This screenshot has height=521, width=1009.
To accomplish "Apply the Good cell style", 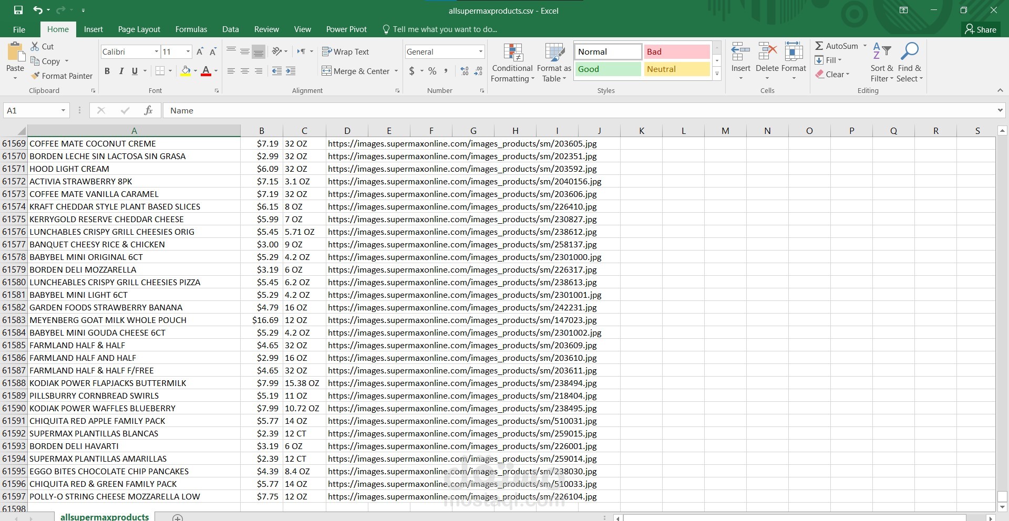I will tap(608, 69).
